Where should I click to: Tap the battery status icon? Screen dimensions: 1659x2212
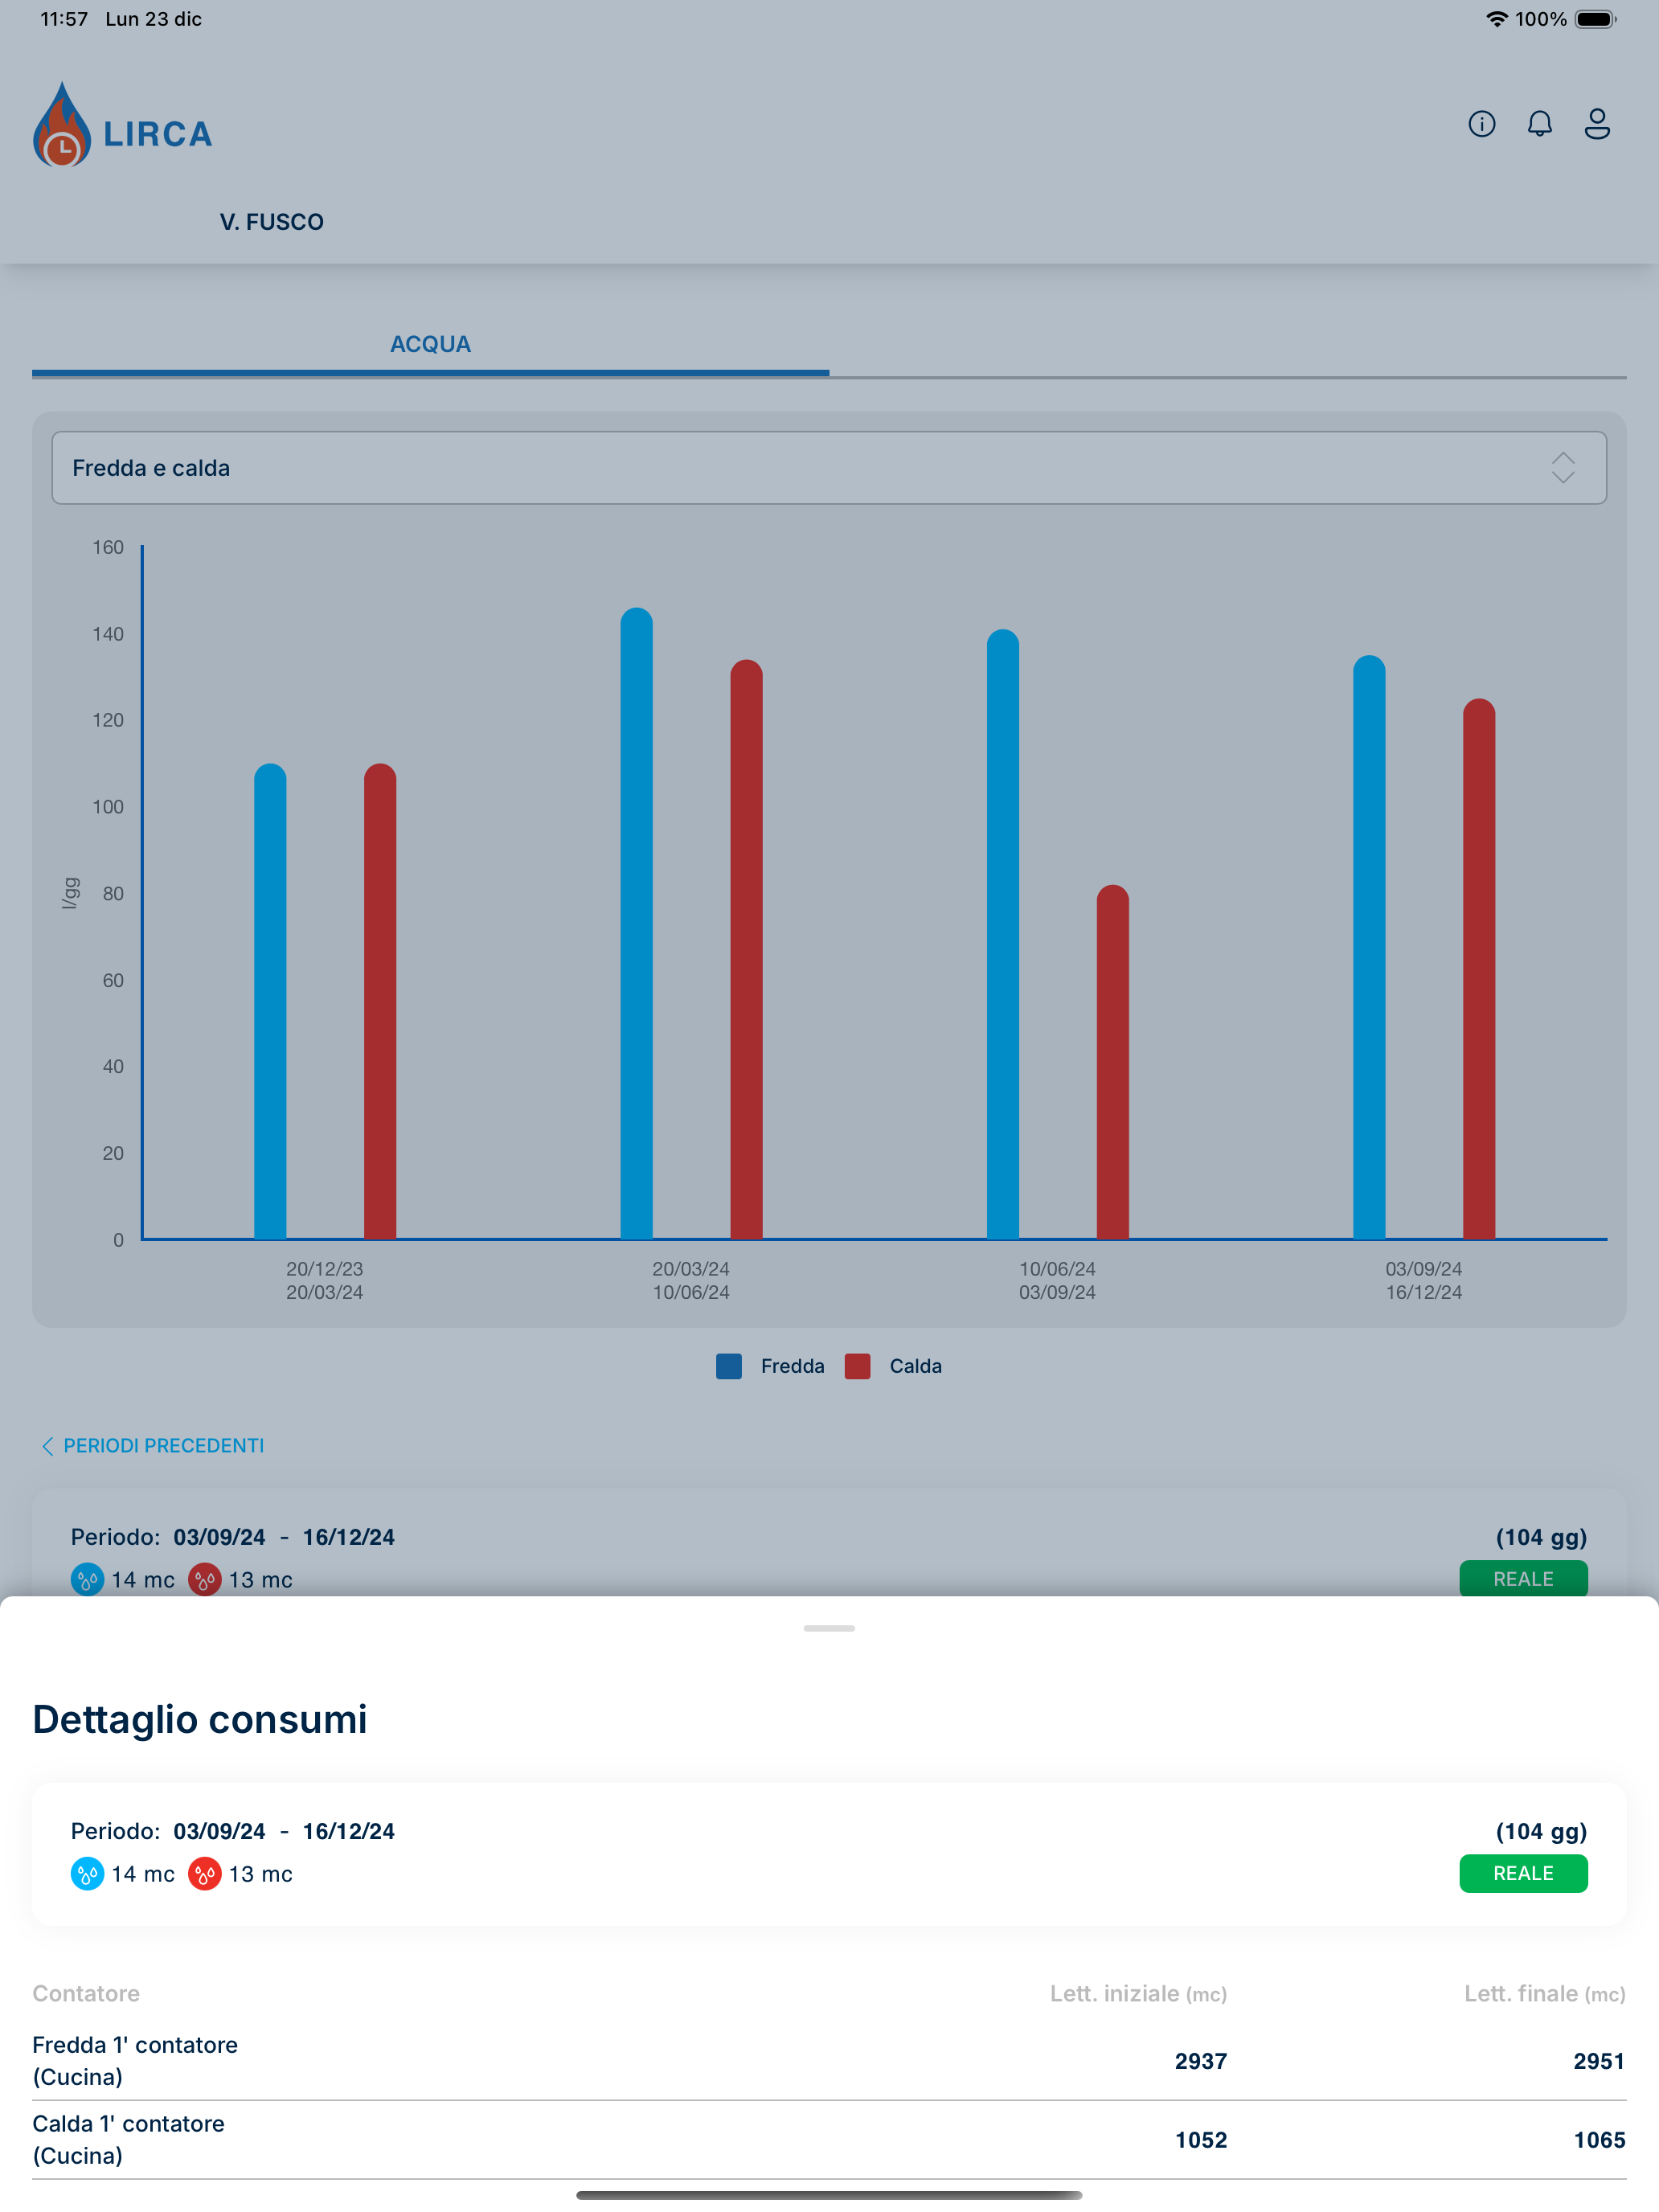[1595, 19]
